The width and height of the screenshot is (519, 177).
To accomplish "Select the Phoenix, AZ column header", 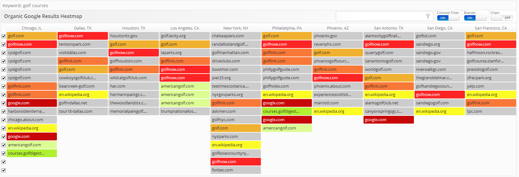I will click(338, 28).
